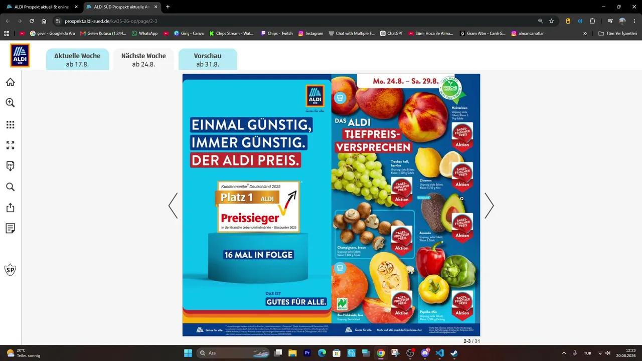
Task: View site information icon beside URL
Action: click(58, 21)
